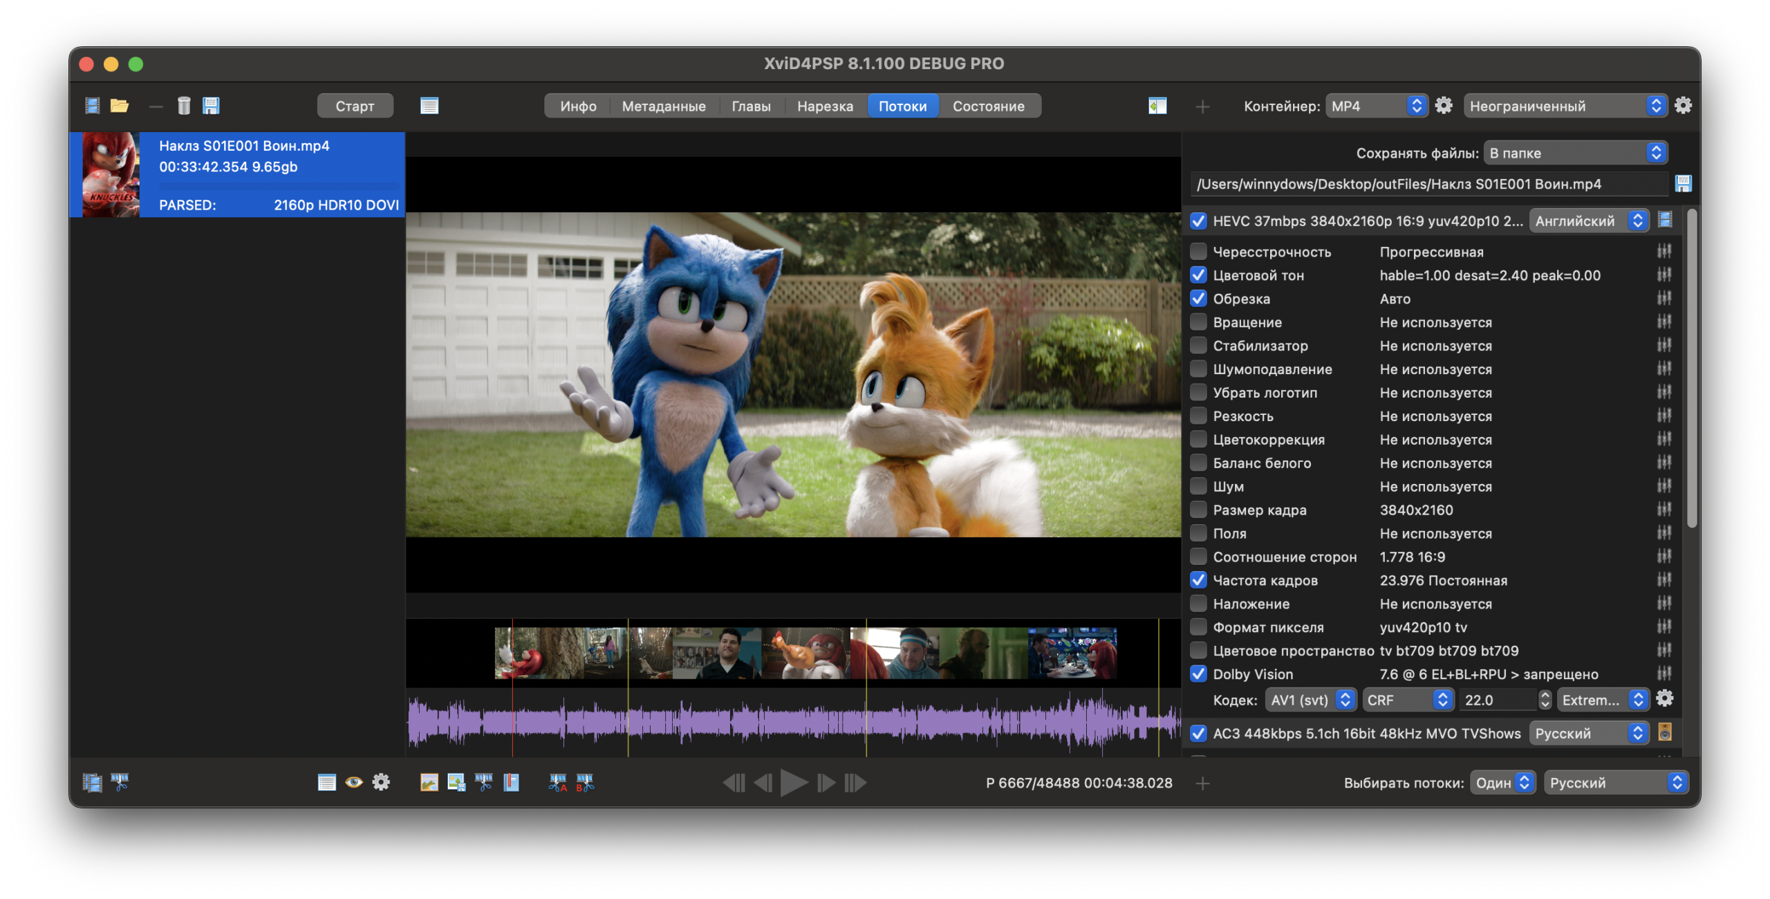Open the Кодек AV1 (svt) dropdown
The image size is (1770, 899).
[x=1311, y=700]
